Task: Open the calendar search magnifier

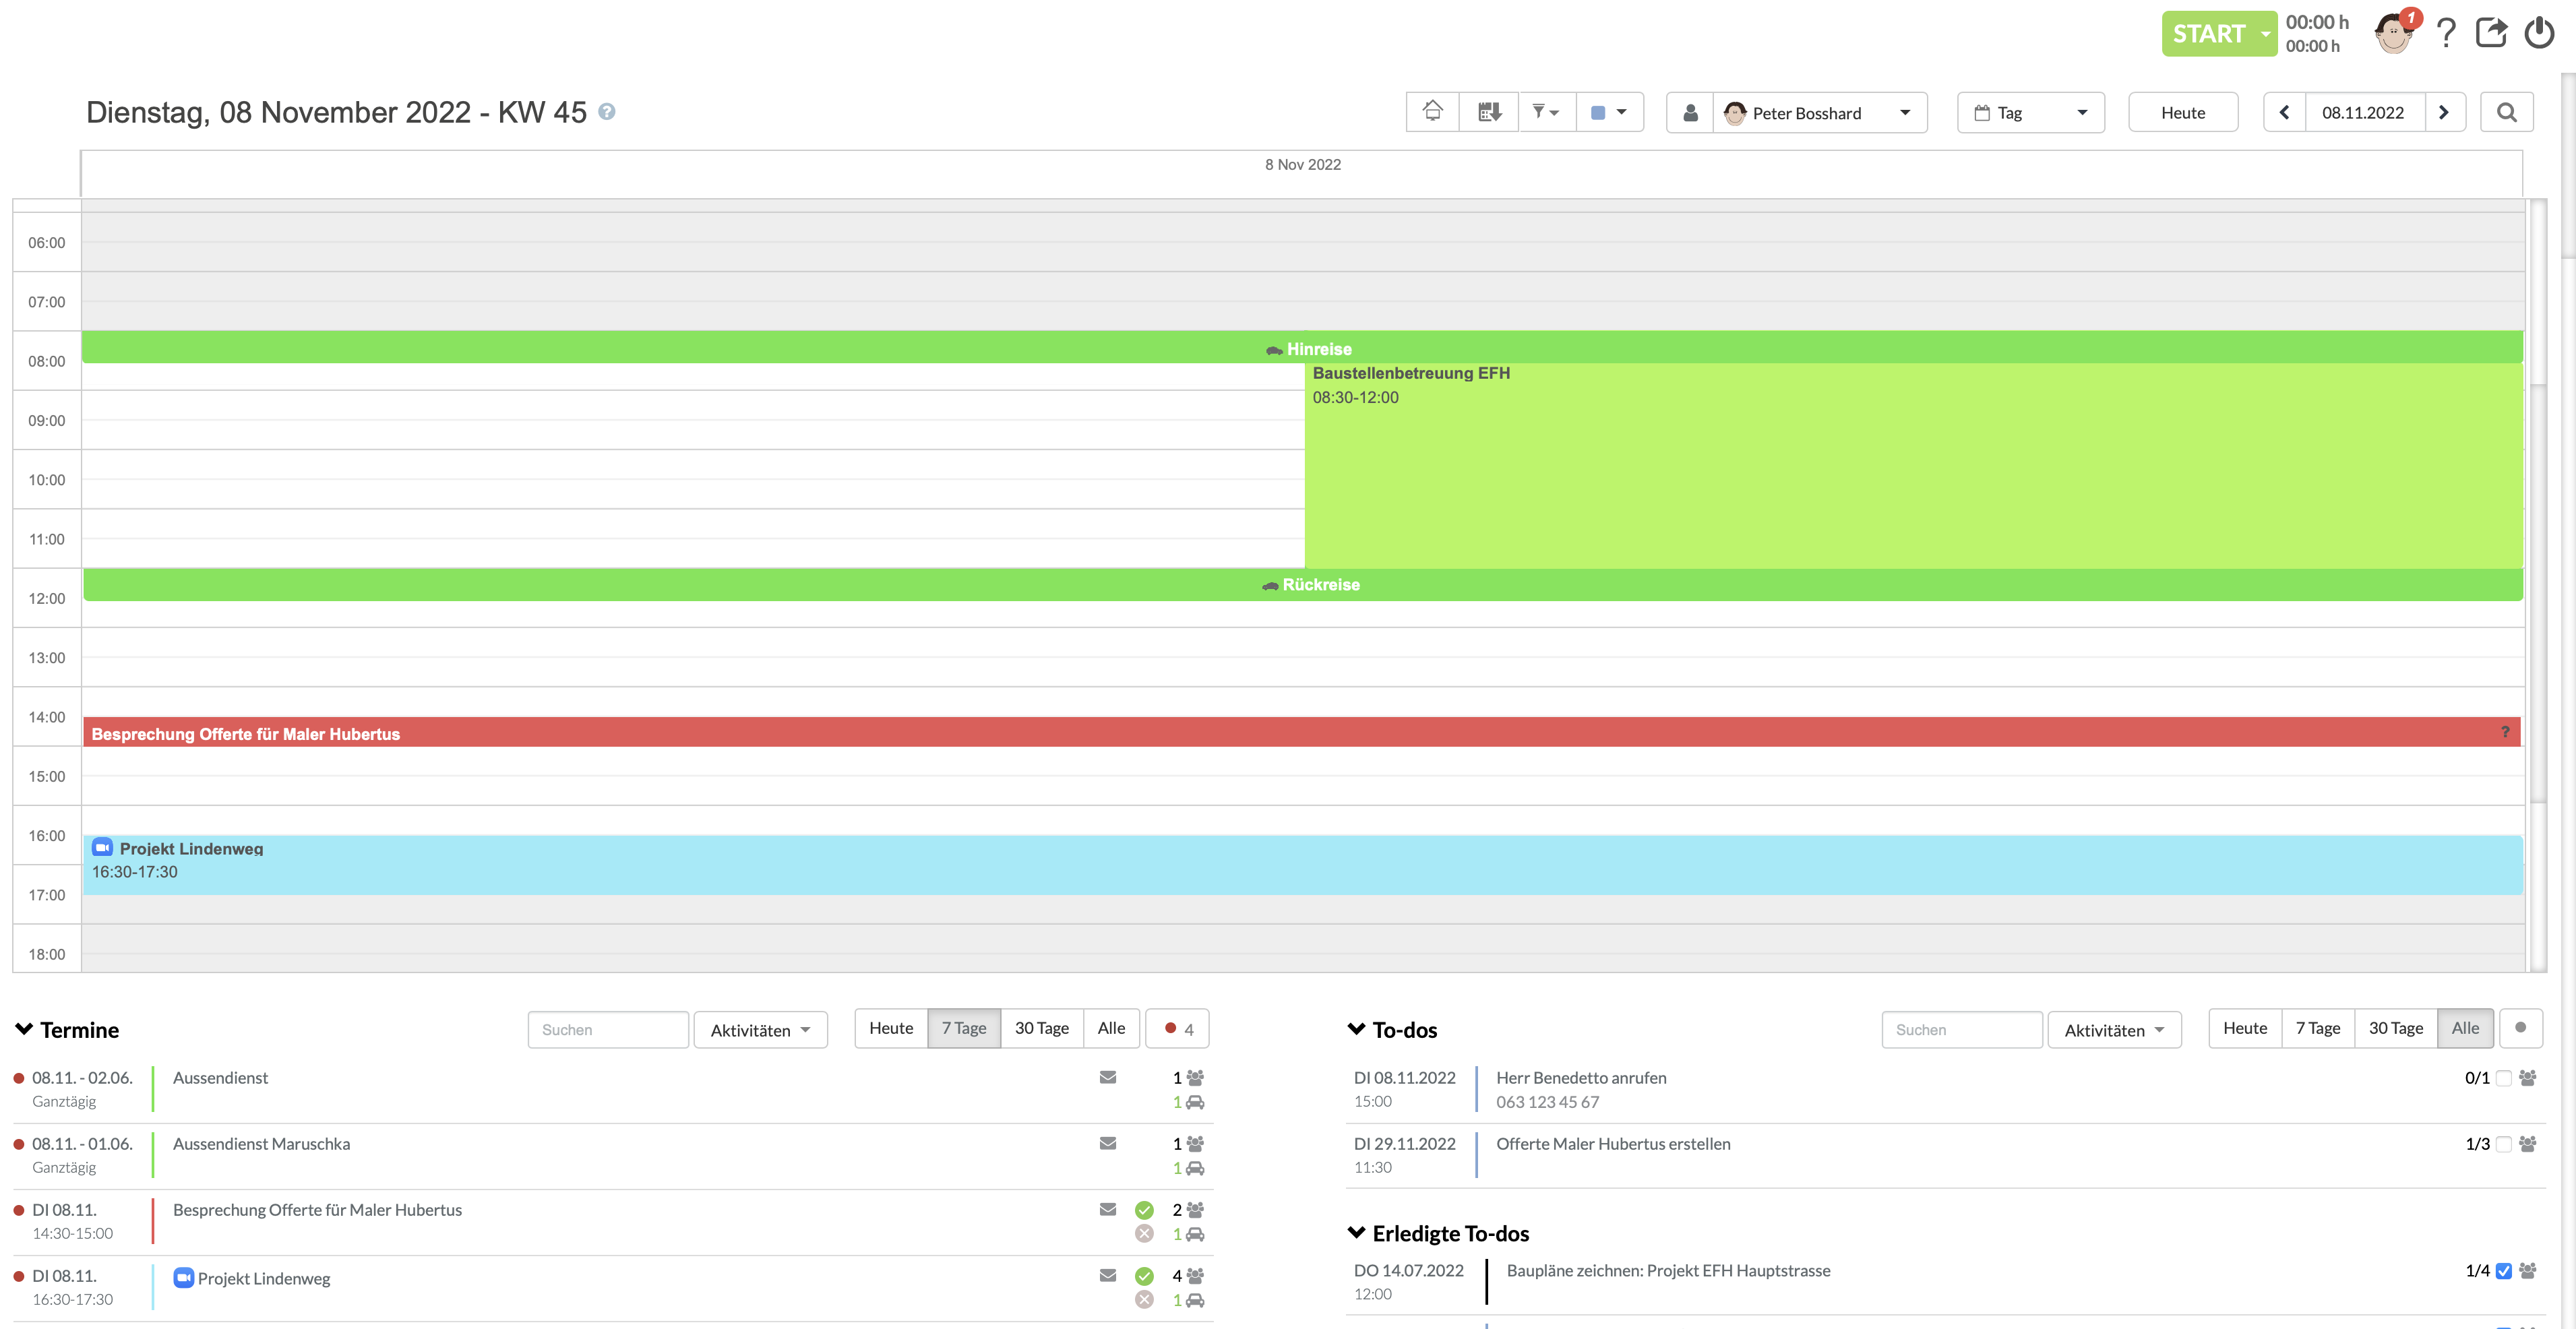Action: 2506,112
